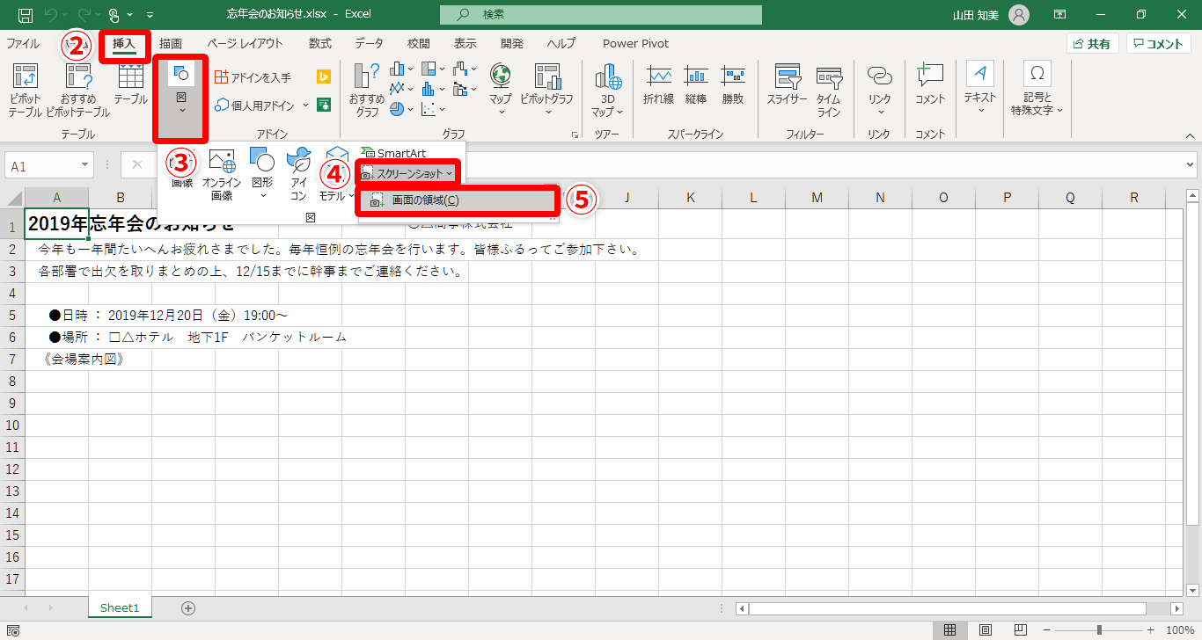Open the 数式 ribbon tab
Screen dimensions: 1202x640
pos(320,43)
